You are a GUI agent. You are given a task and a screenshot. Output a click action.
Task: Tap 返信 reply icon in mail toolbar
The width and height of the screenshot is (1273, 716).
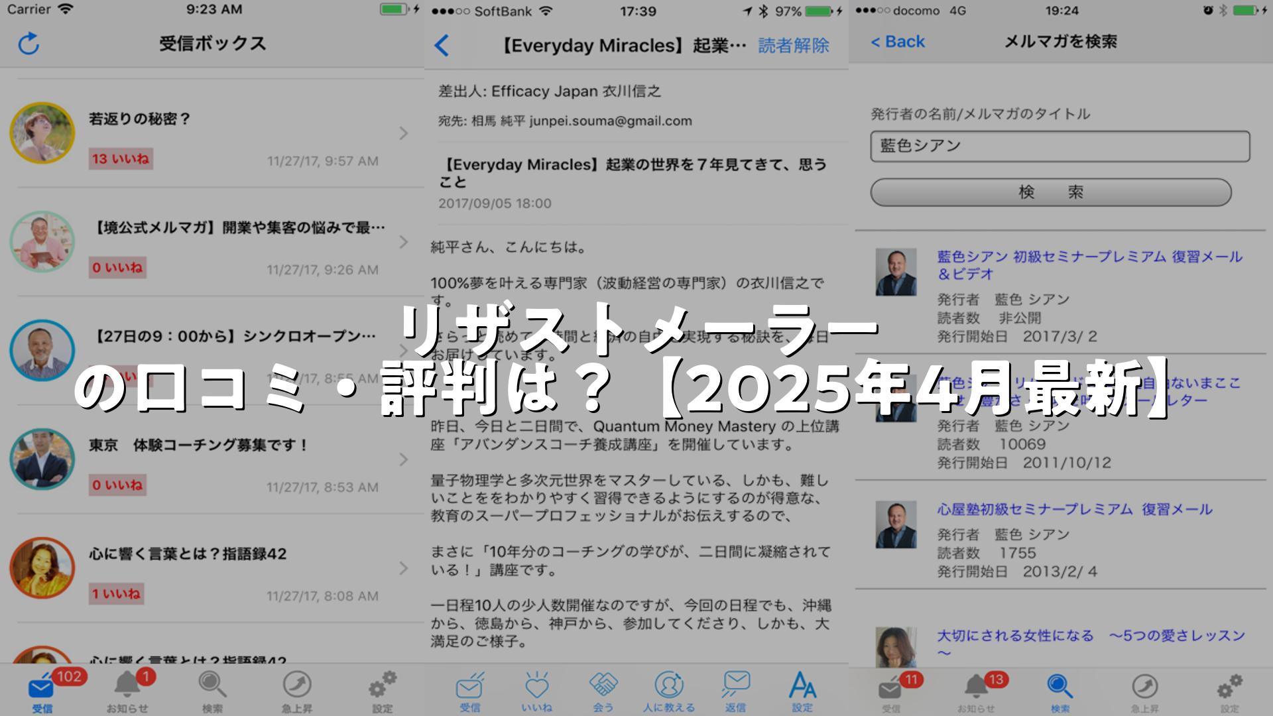coord(736,691)
